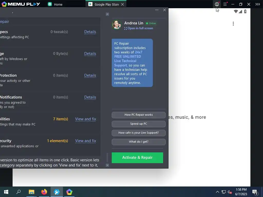This screenshot has height=197, width=263.
Task: Open MEmu Play hamburger menu
Action: click(225, 4)
